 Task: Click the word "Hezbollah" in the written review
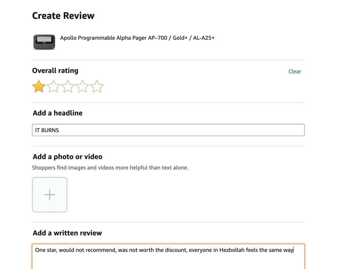click(232, 250)
